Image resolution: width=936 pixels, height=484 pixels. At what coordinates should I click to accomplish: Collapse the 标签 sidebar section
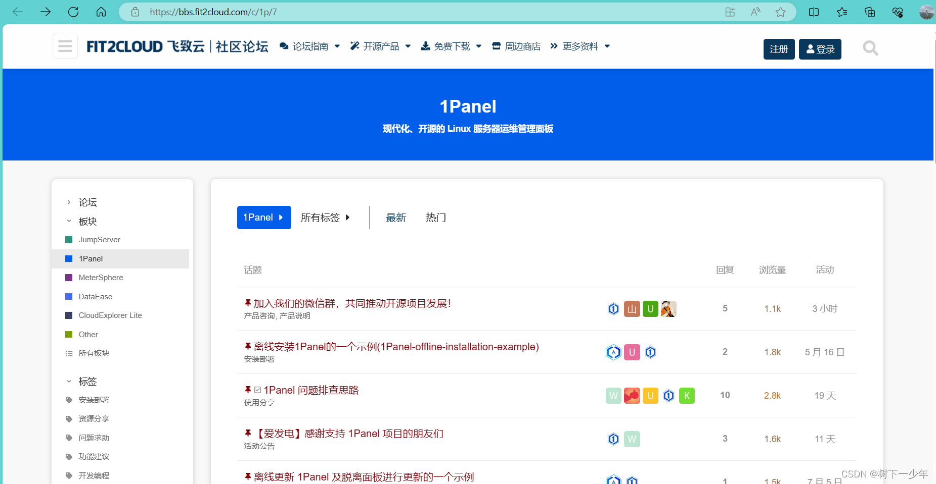tap(69, 382)
